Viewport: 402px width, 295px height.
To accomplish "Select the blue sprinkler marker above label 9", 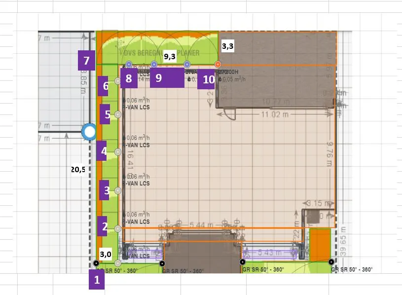I will tap(154, 64).
